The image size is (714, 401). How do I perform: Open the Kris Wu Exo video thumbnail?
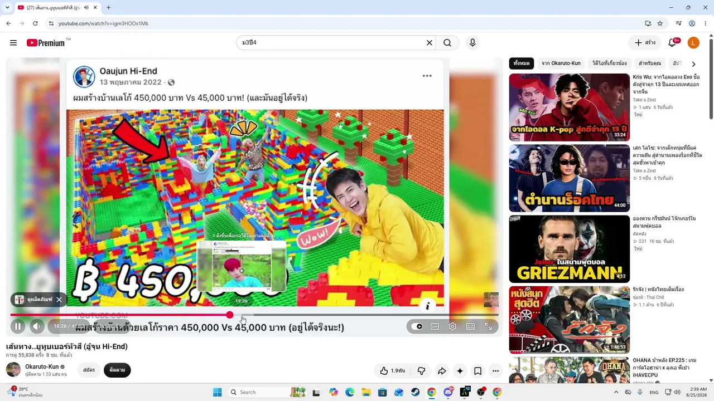pos(569,107)
